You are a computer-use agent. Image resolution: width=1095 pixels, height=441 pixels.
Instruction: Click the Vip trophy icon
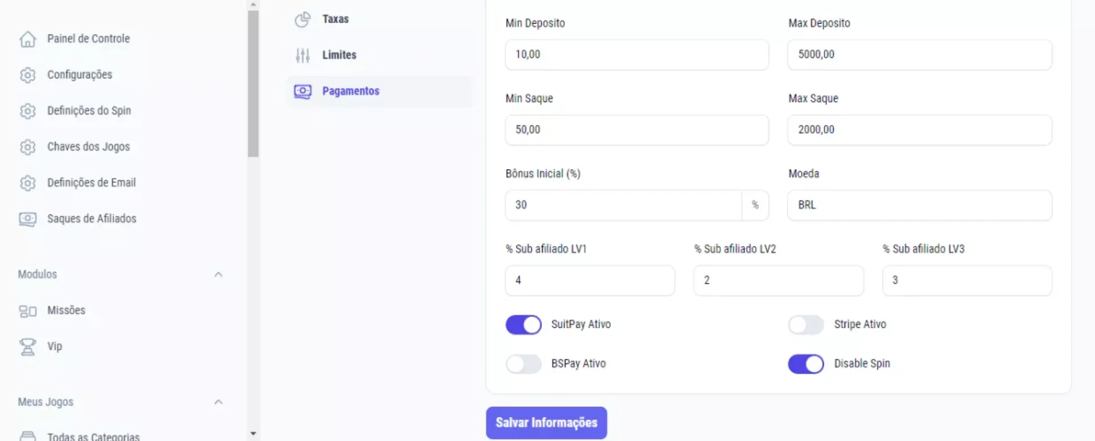(x=27, y=346)
